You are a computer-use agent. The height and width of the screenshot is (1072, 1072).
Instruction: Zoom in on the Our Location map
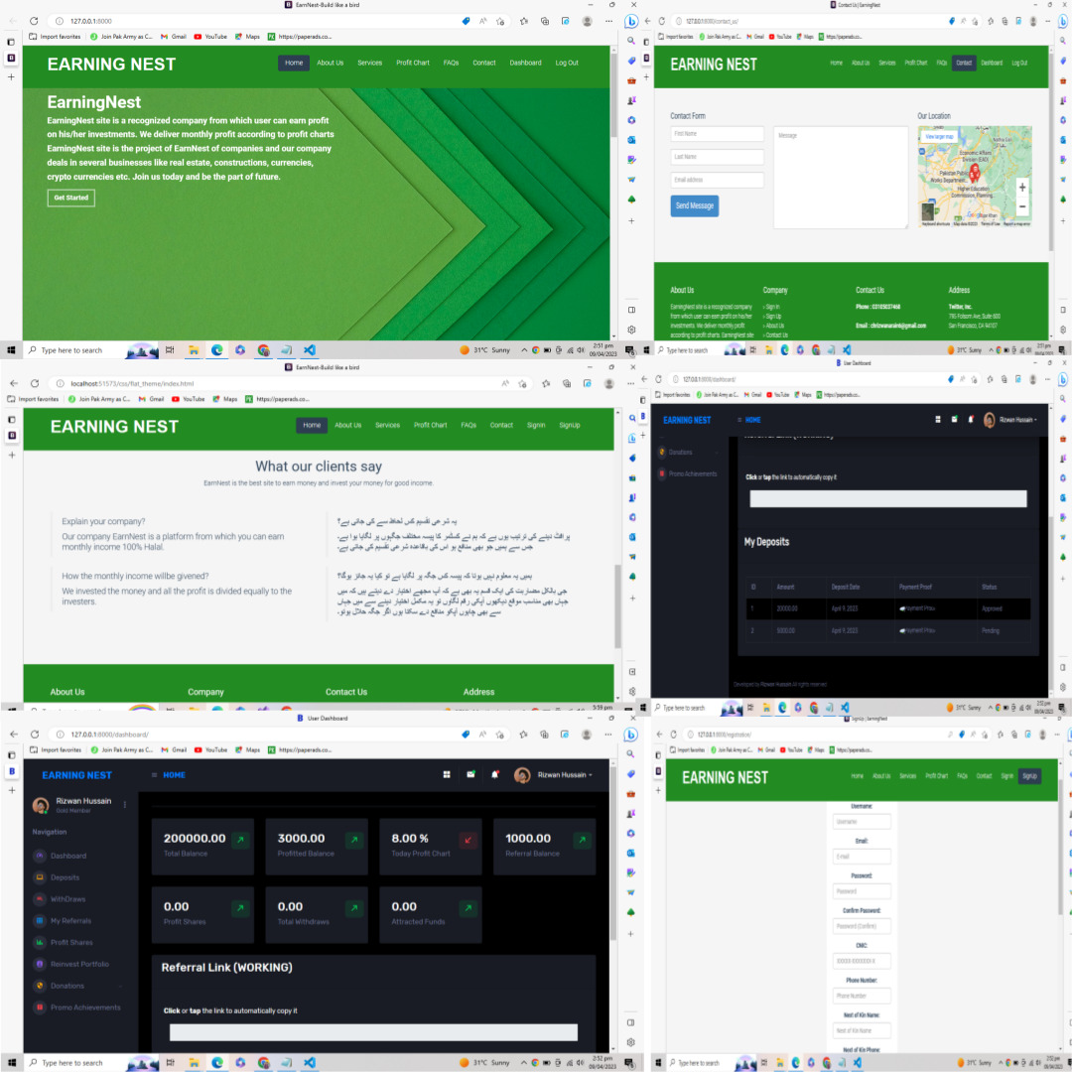(1022, 188)
